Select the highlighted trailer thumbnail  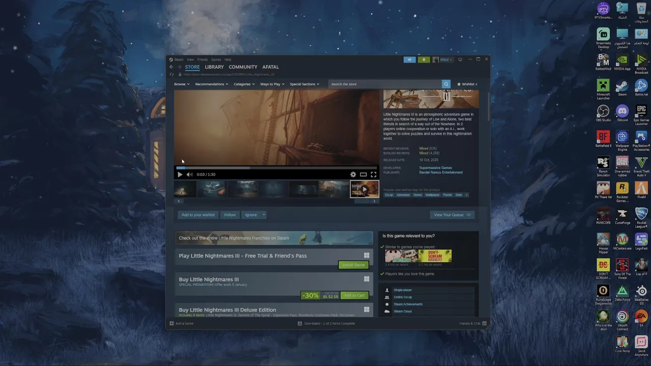pos(364,189)
